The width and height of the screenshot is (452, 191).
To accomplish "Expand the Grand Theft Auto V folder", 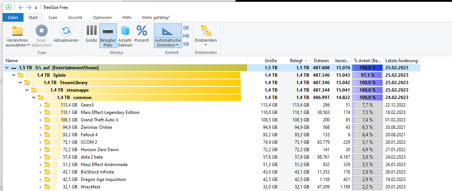I will click(41, 120).
